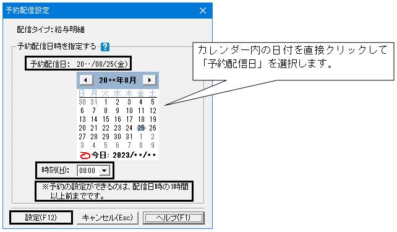
Task: Click the 配信タイプ: 給与明細 label
Action: tap(51, 30)
